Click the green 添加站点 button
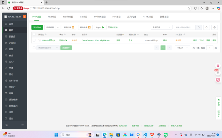 tap(37, 27)
